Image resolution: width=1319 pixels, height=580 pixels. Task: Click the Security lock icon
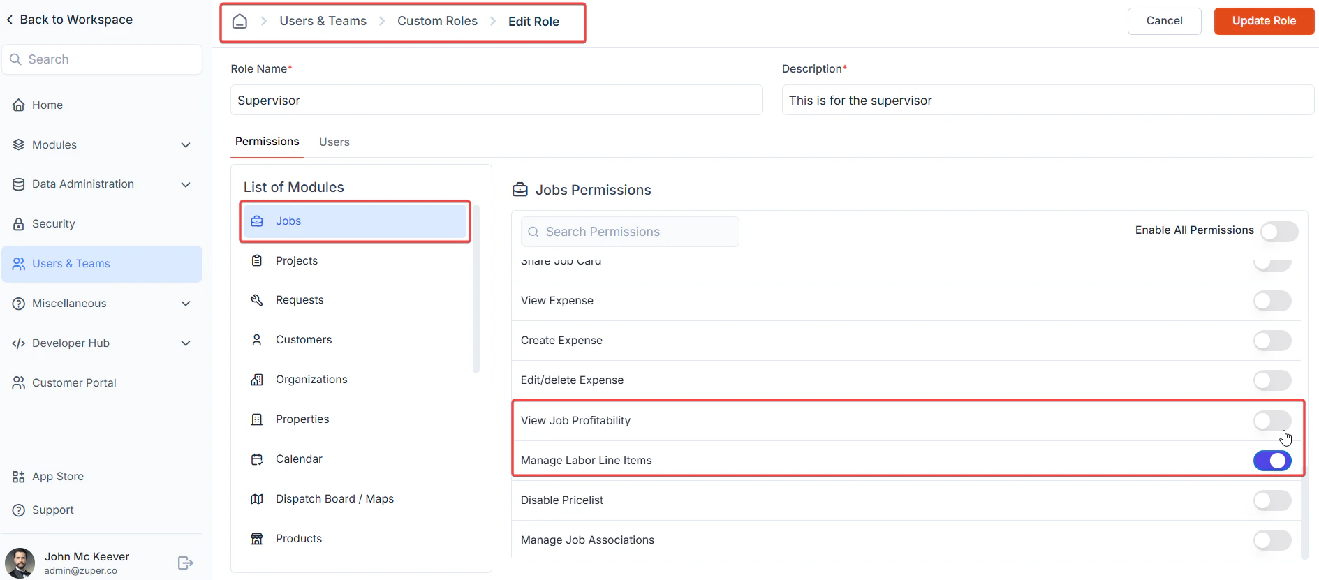click(19, 224)
